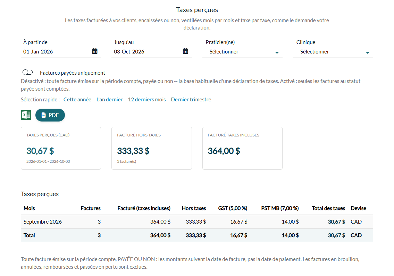Choose the Dernier trimestre range
The height and width of the screenshot is (276, 394).
(191, 100)
